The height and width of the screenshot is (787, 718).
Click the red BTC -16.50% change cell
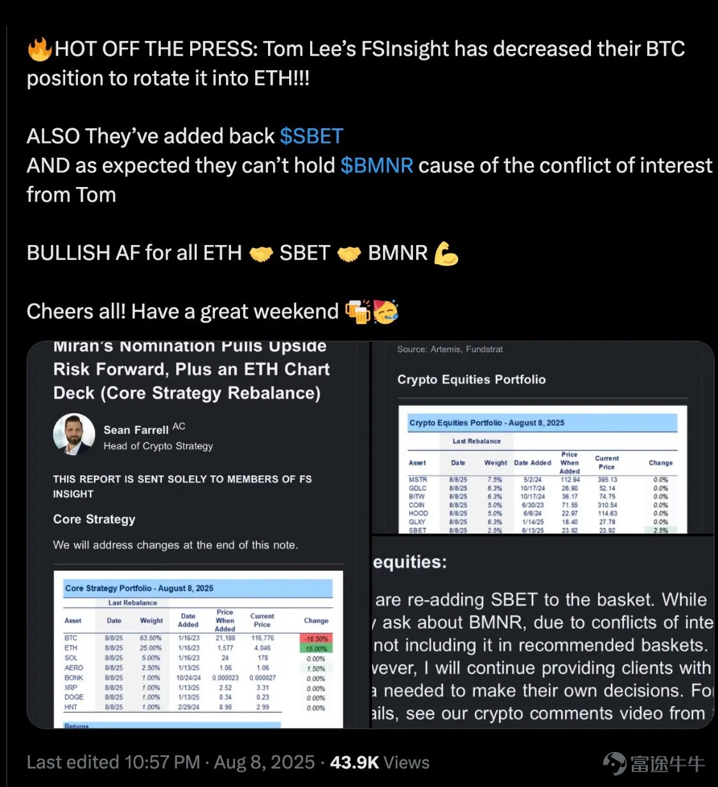pos(316,638)
